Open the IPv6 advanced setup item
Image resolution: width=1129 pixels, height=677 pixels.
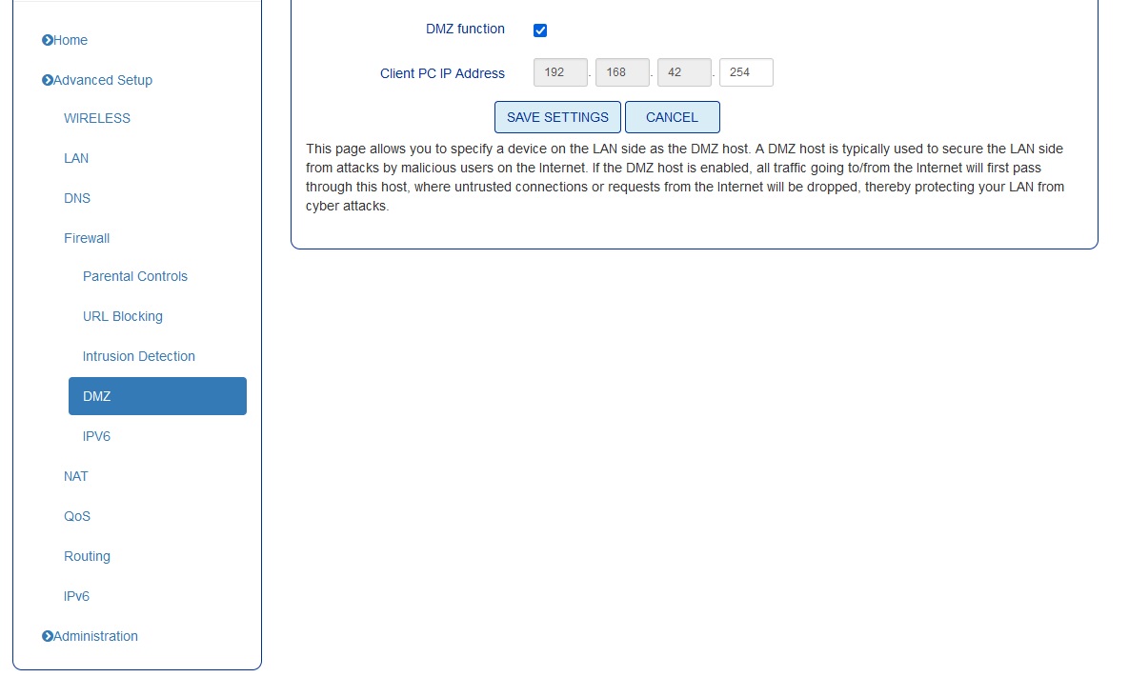76,596
